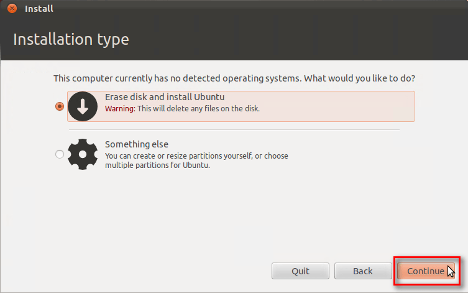Click the 'Installation type' page heading
This screenshot has height=293, width=468.
tap(71, 39)
